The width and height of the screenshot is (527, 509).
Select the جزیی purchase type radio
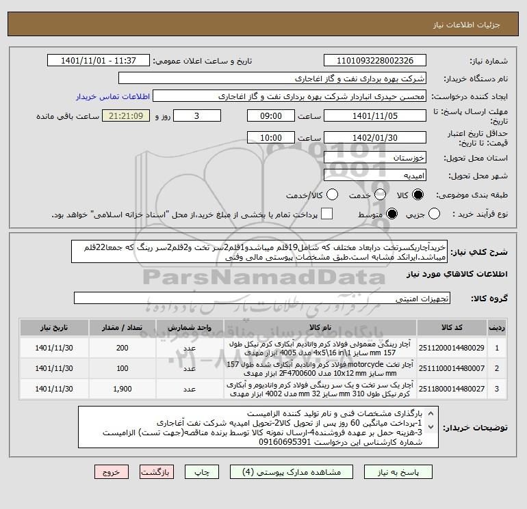coord(434,214)
